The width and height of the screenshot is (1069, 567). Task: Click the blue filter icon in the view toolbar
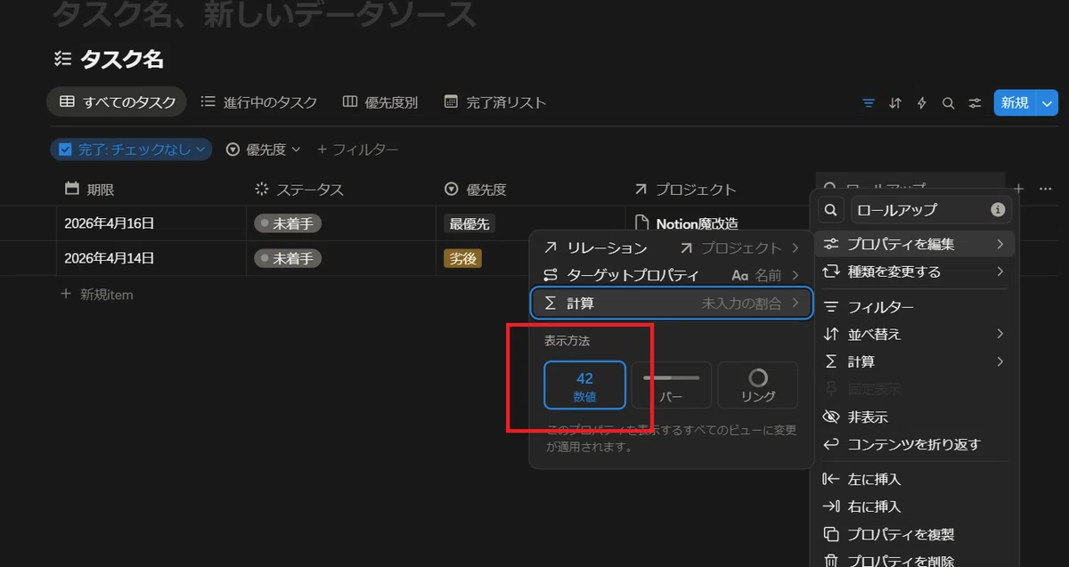click(869, 103)
